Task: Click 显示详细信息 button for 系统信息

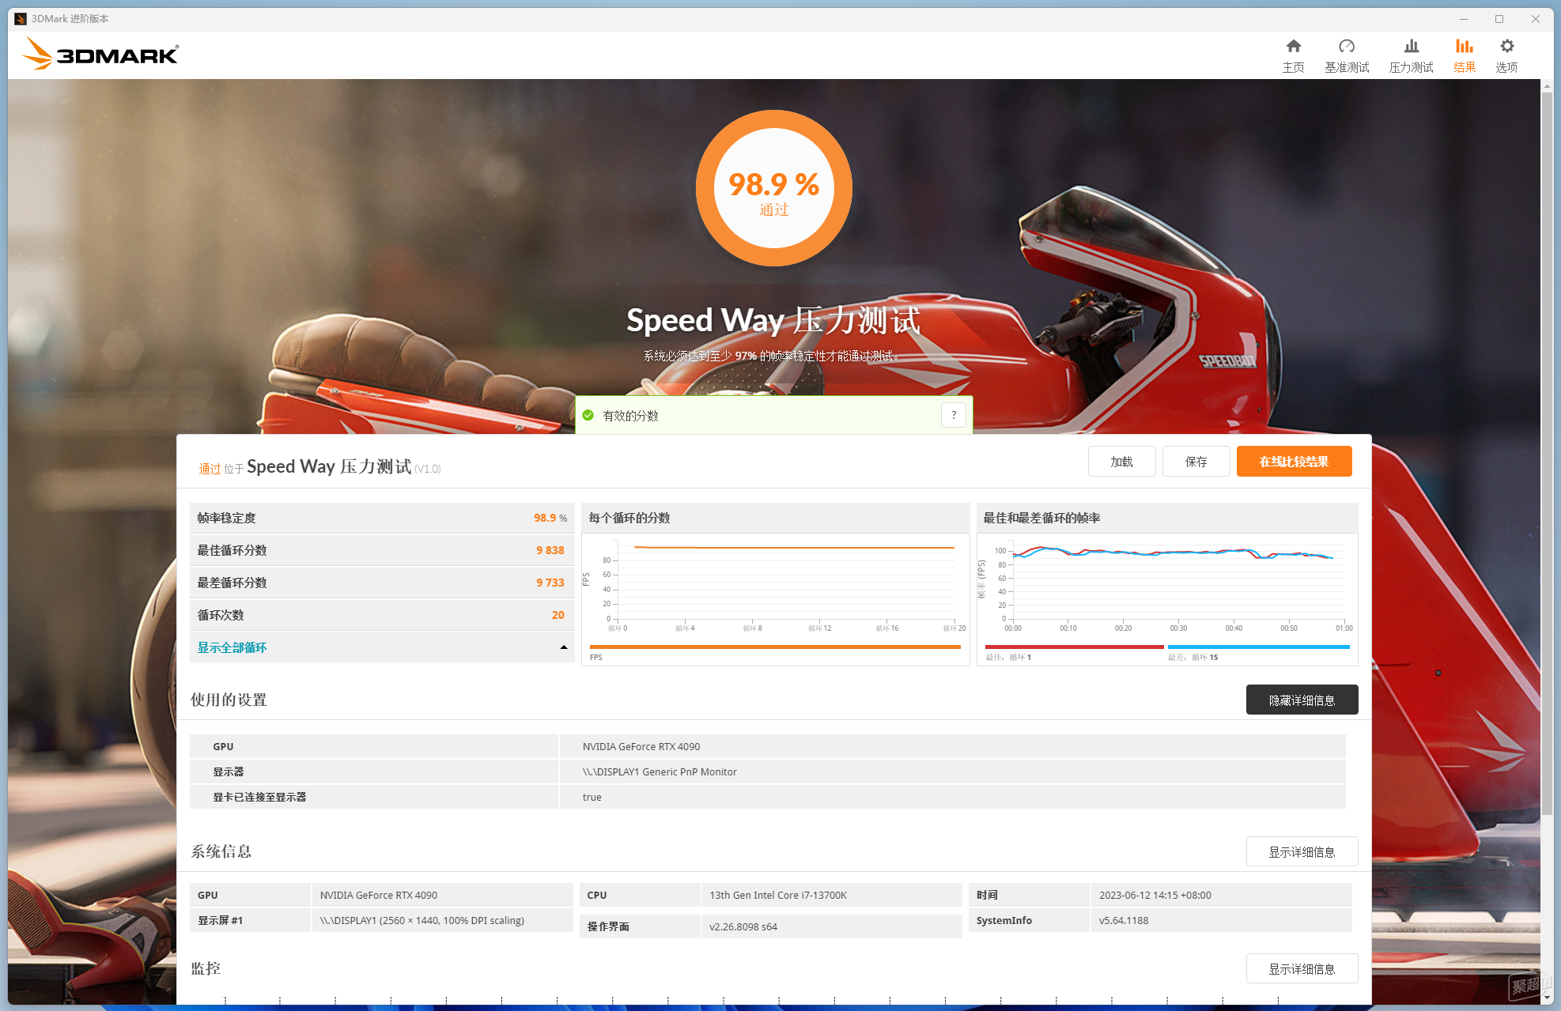Action: point(1302,851)
